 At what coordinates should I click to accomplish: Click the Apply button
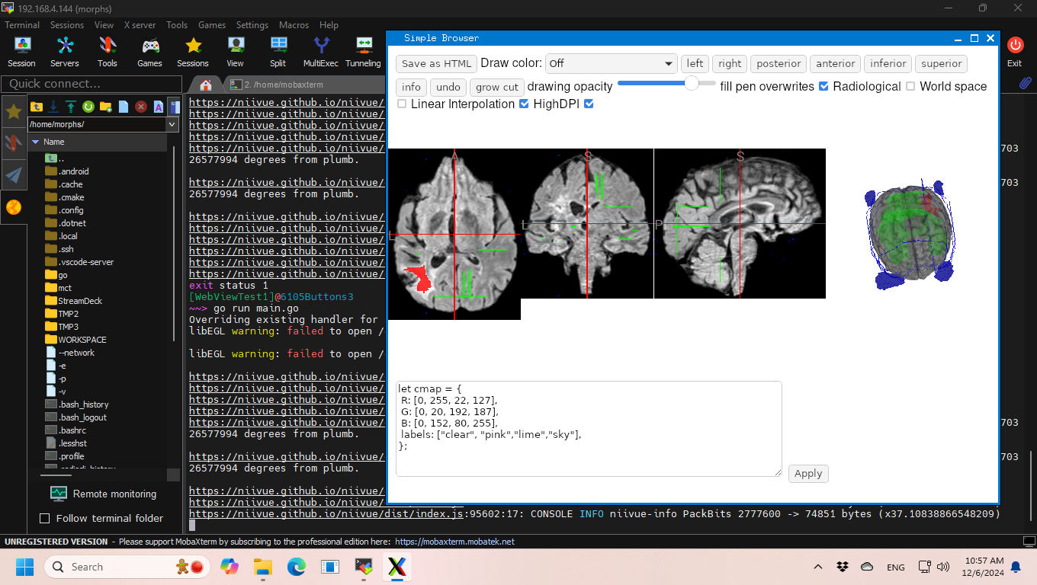(808, 473)
